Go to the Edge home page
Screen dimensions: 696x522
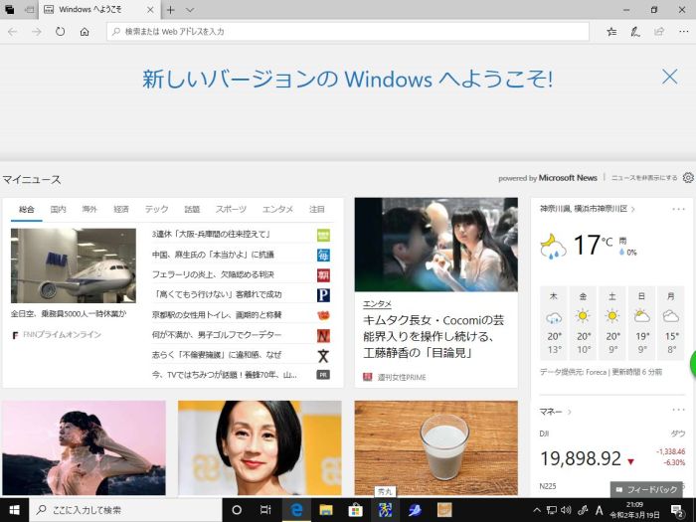(x=85, y=32)
